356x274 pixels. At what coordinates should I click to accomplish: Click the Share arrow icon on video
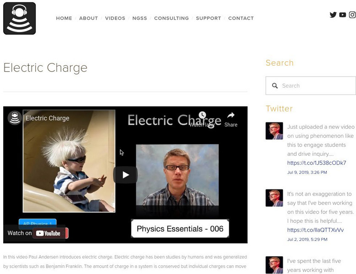click(x=231, y=115)
